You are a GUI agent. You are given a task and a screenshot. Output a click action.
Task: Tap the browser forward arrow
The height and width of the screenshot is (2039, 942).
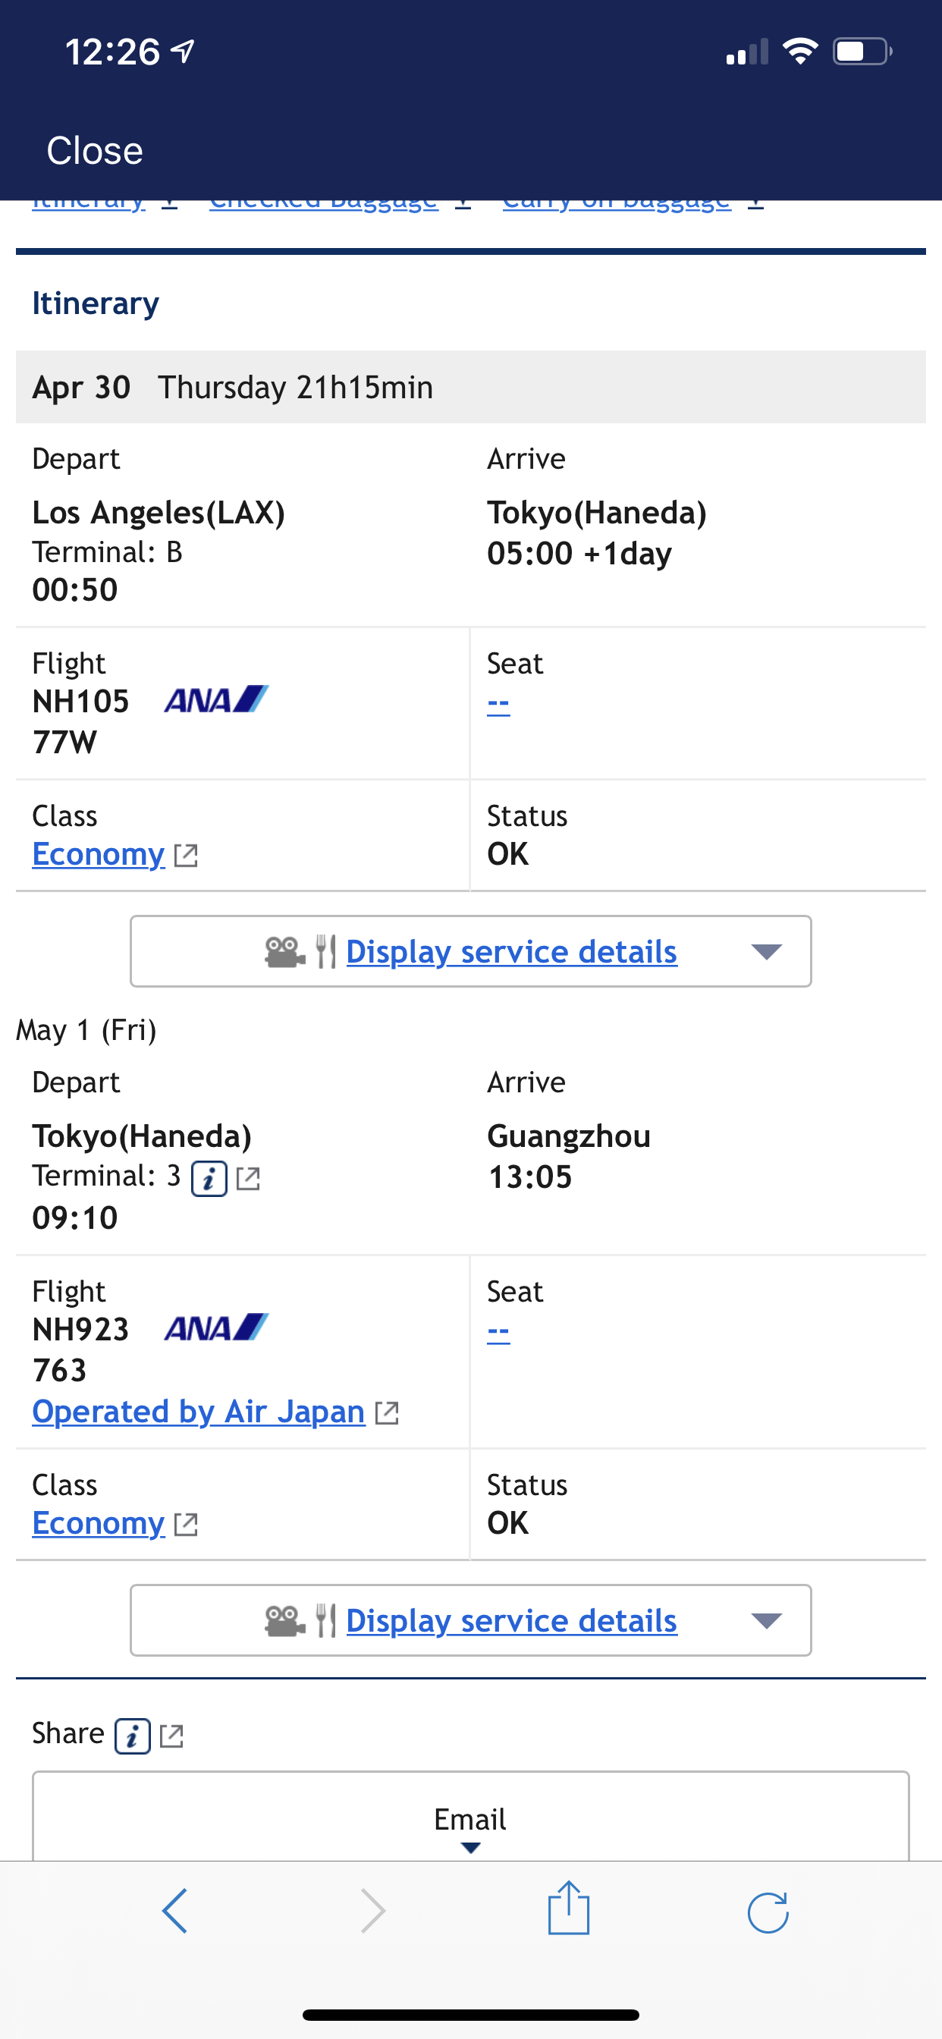(373, 1912)
